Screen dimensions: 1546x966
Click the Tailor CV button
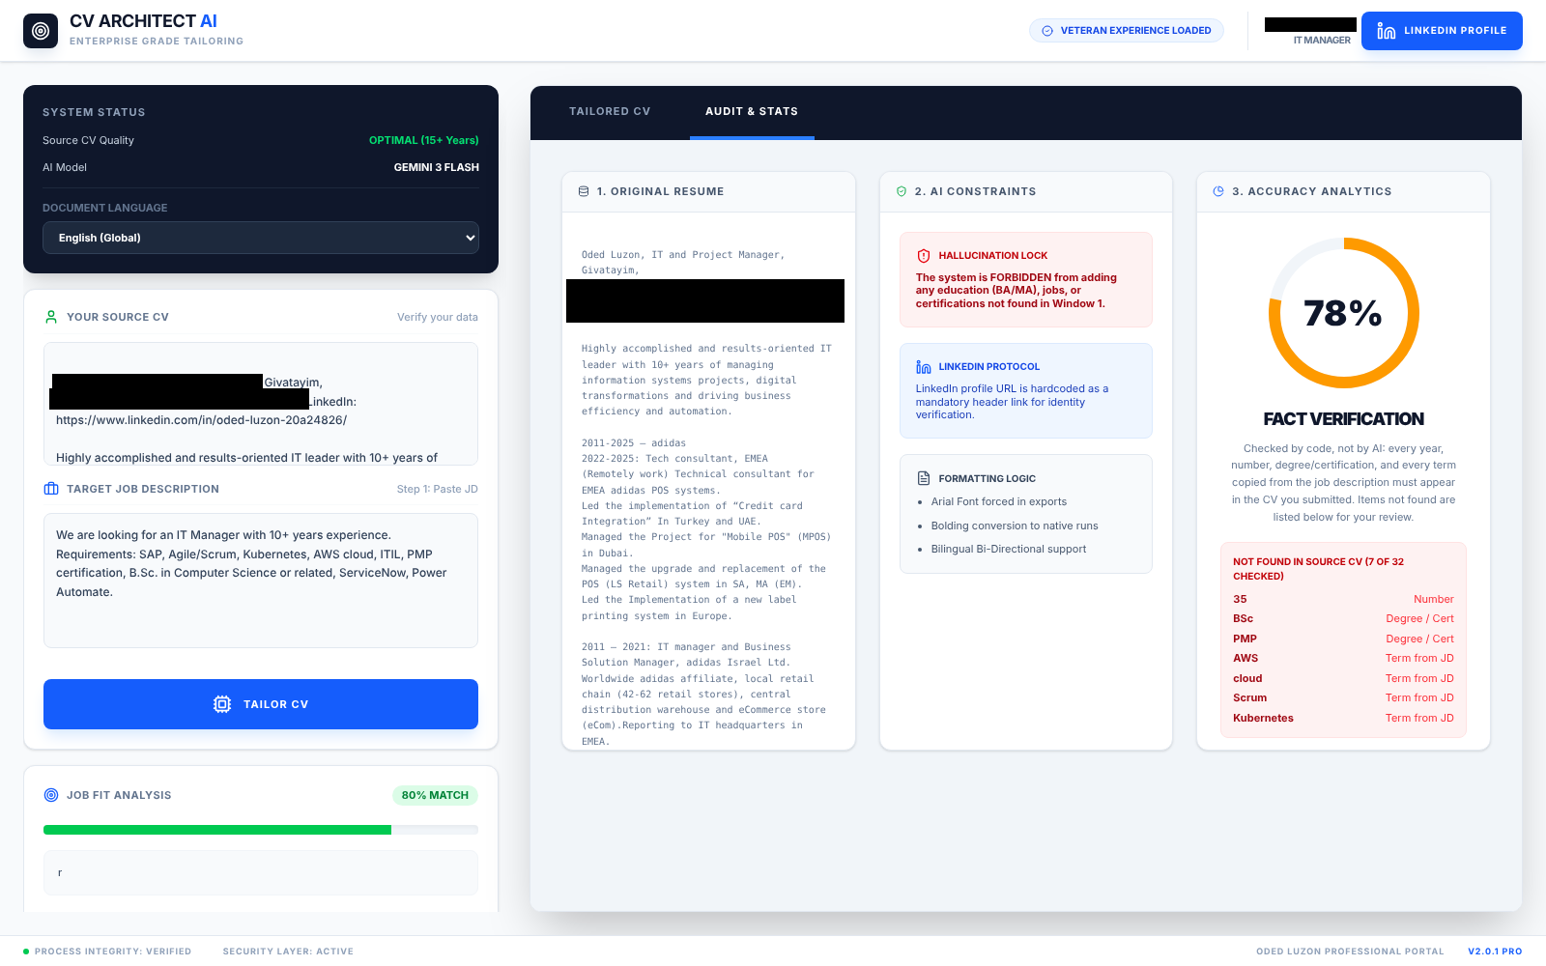tap(261, 704)
